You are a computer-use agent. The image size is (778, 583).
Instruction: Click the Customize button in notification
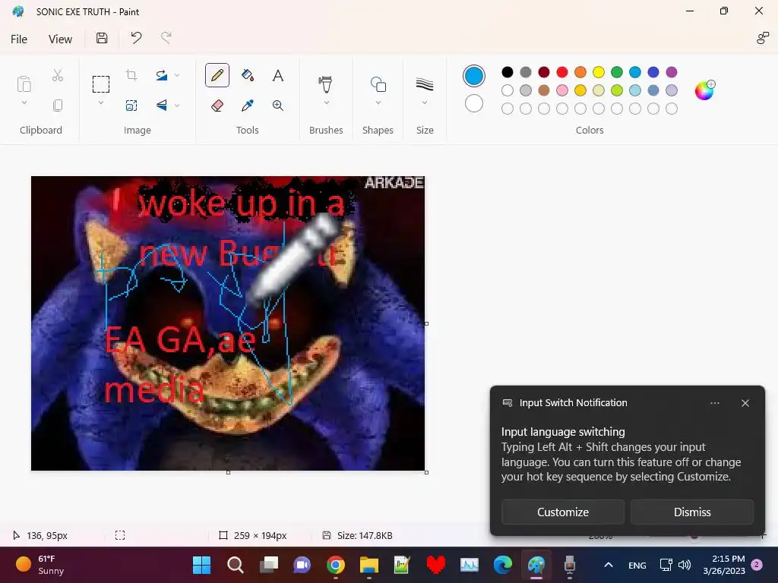(x=563, y=512)
